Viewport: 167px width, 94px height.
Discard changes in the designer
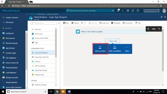[75, 23]
